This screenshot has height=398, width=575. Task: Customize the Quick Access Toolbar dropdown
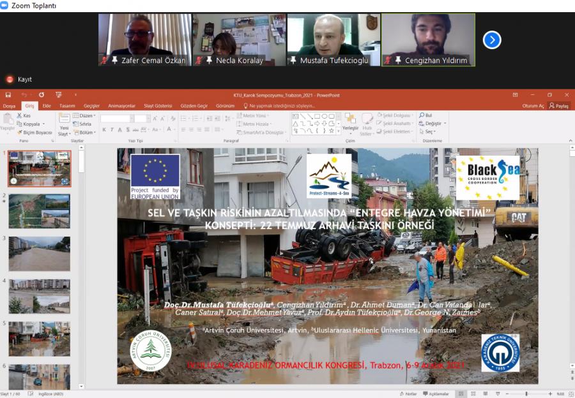pos(75,95)
